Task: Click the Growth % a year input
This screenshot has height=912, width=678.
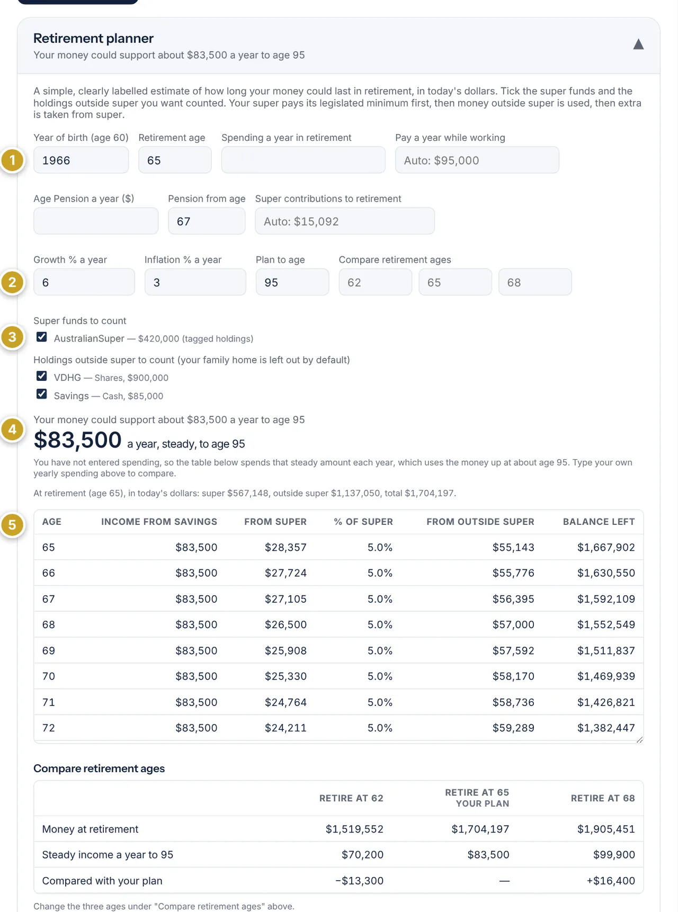Action: coord(84,282)
